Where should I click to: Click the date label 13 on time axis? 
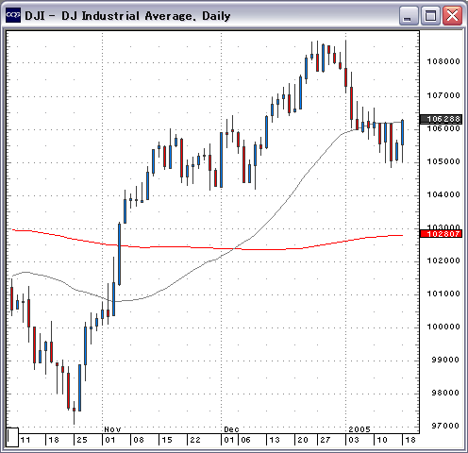point(275,440)
